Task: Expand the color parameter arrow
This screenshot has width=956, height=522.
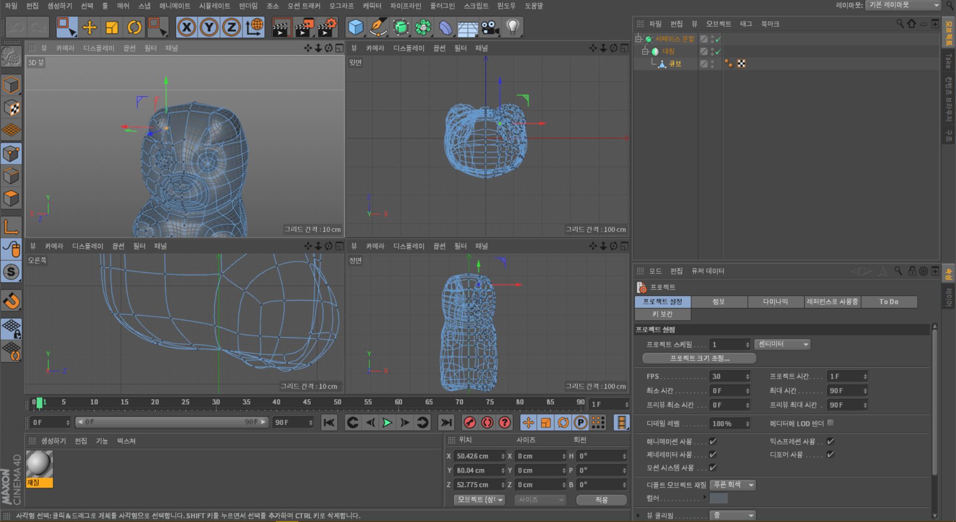Action: pyautogui.click(x=704, y=497)
